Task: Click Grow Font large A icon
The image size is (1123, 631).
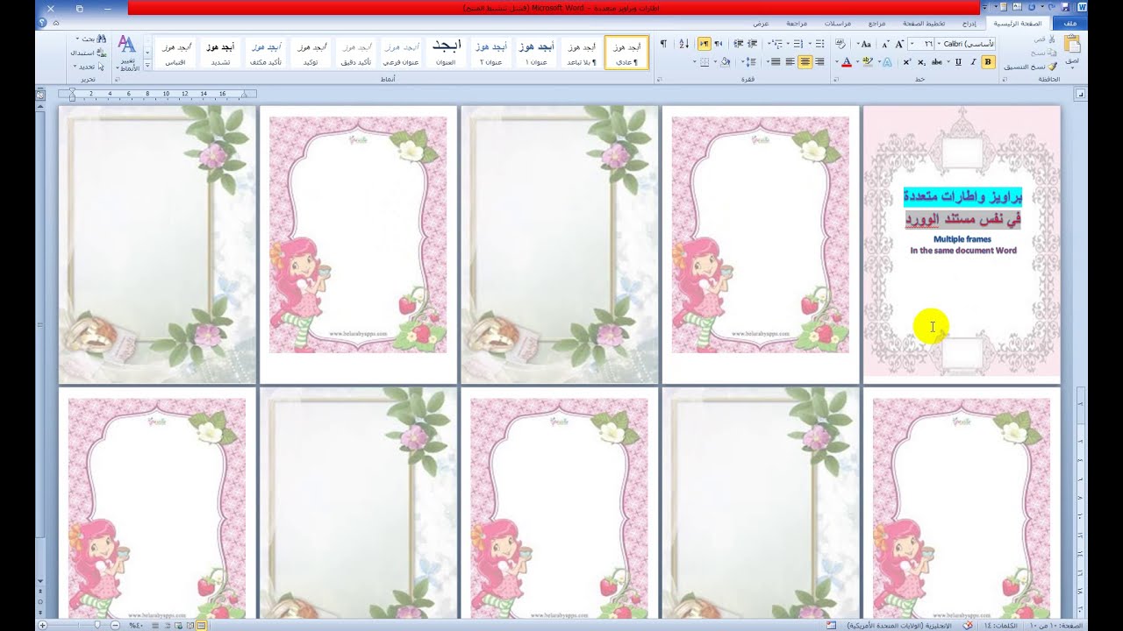Action: tap(899, 43)
